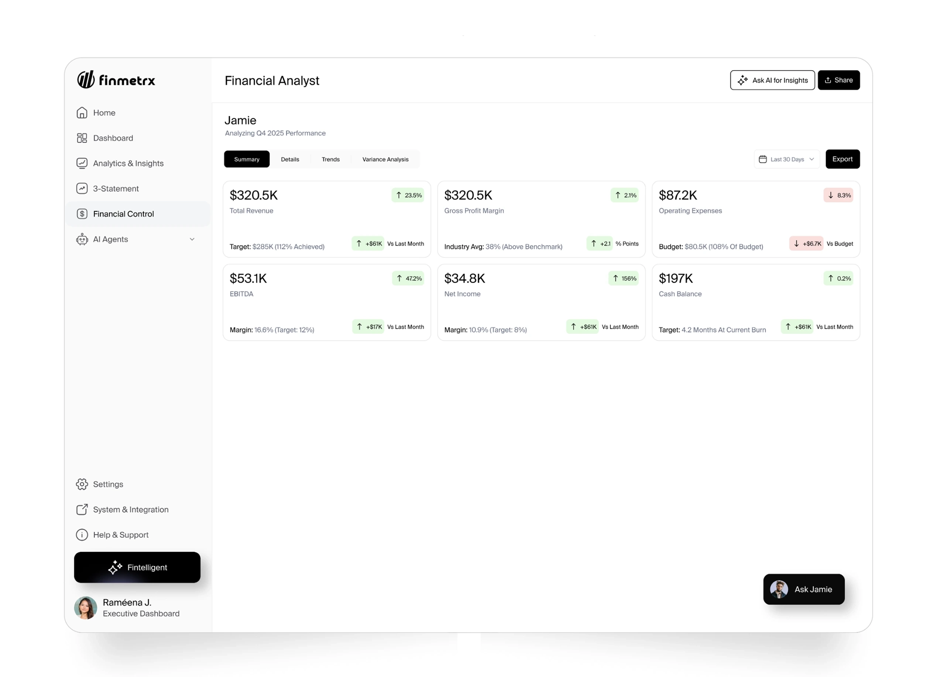This screenshot has height=677, width=937.
Task: Click the 3-Statement trend icon
Action: click(x=82, y=188)
